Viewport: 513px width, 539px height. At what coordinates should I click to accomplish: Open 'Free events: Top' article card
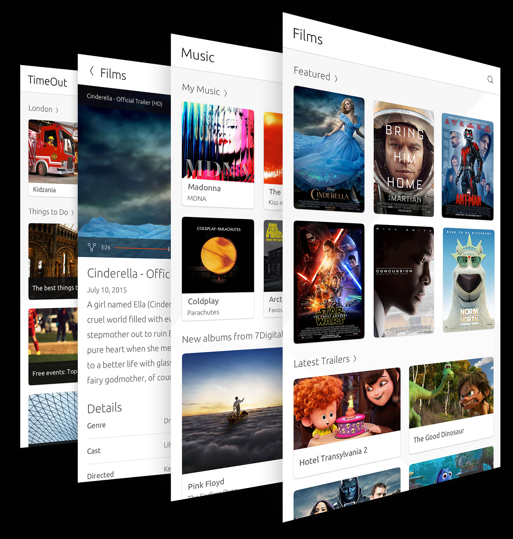pos(53,346)
